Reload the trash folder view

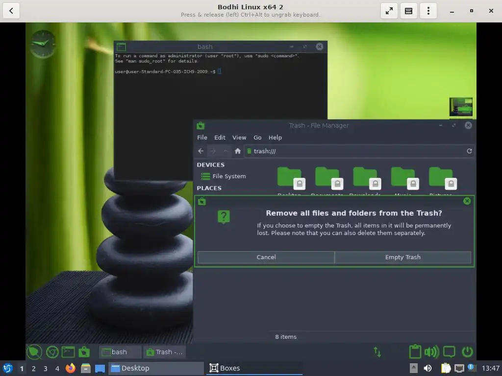469,151
